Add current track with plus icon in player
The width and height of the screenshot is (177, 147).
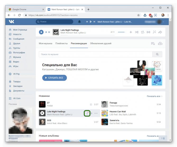coord(131,32)
